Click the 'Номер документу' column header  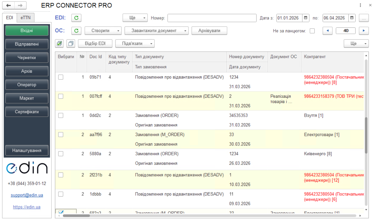(247, 57)
